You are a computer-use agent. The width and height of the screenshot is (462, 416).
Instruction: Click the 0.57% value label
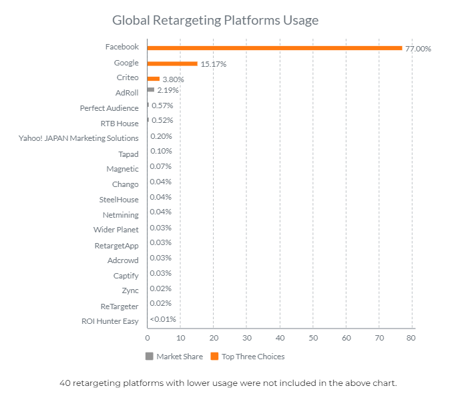click(x=162, y=106)
